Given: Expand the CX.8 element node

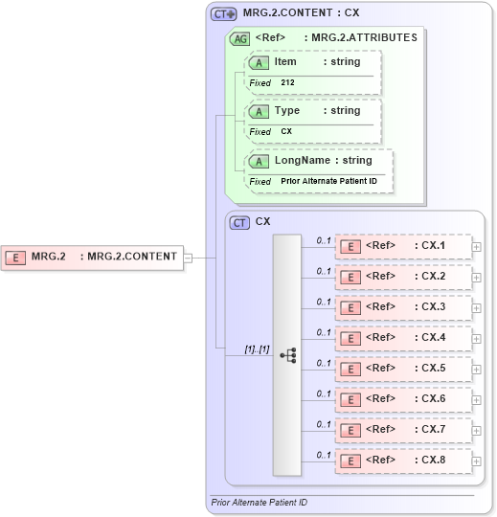Looking at the screenshot, I should pyautogui.click(x=476, y=461).
